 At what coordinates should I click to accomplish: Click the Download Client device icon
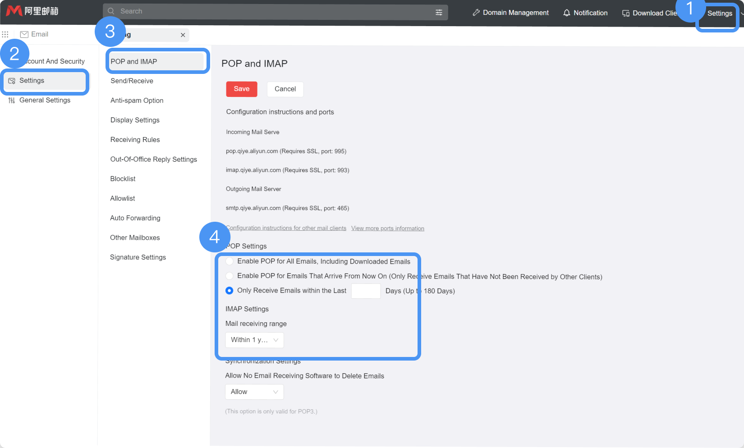626,13
